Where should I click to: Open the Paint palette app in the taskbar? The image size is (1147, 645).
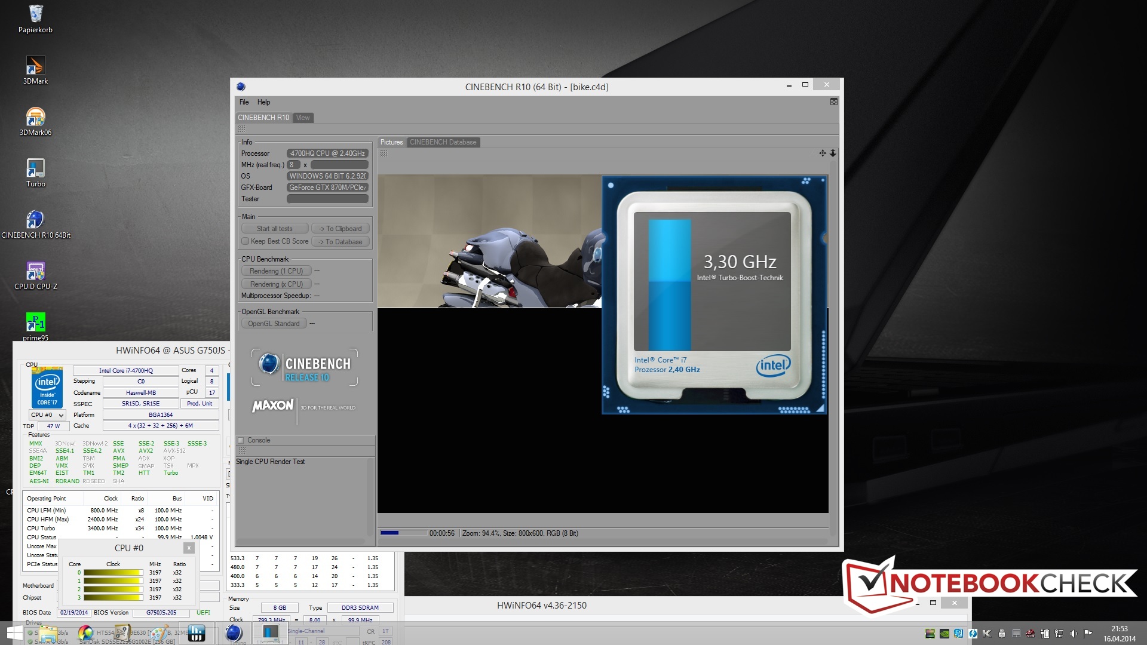click(159, 633)
